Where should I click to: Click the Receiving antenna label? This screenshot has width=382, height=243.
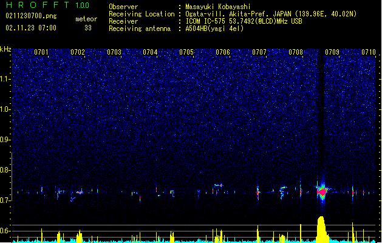coord(140,29)
